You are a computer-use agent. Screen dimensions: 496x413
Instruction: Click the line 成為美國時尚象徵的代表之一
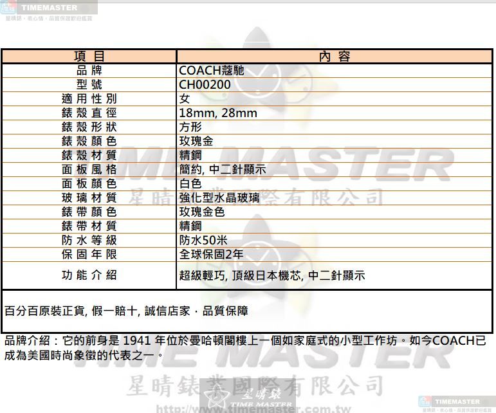click(84, 355)
